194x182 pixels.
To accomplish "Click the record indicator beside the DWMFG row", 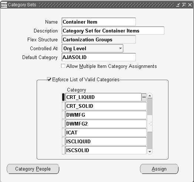I will 63,115.
